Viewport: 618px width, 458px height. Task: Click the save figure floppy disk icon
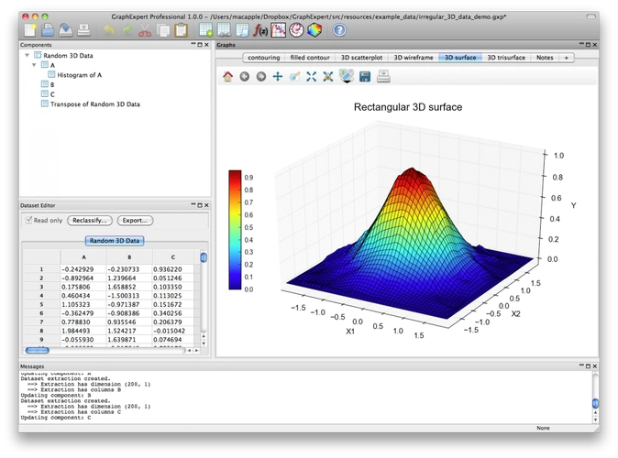click(365, 76)
